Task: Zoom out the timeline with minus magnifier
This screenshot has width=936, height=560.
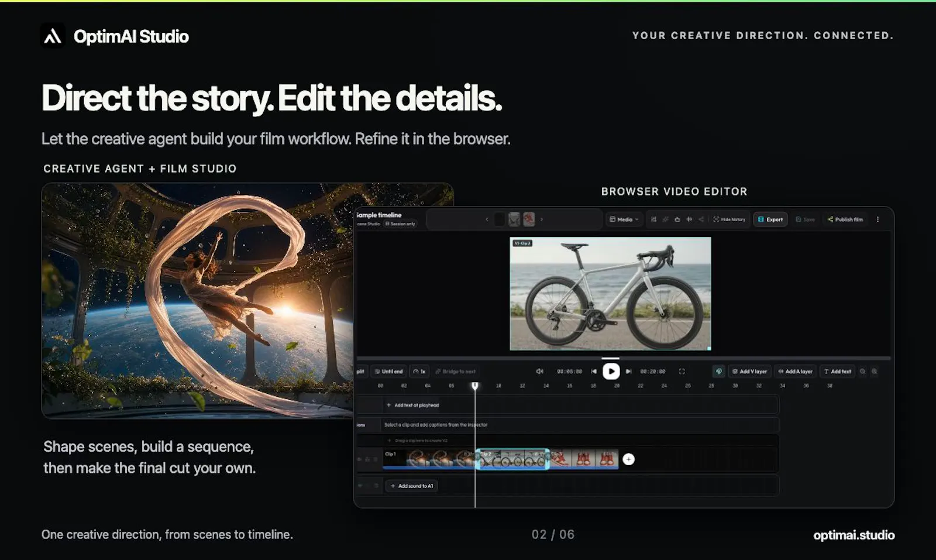Action: (x=862, y=371)
